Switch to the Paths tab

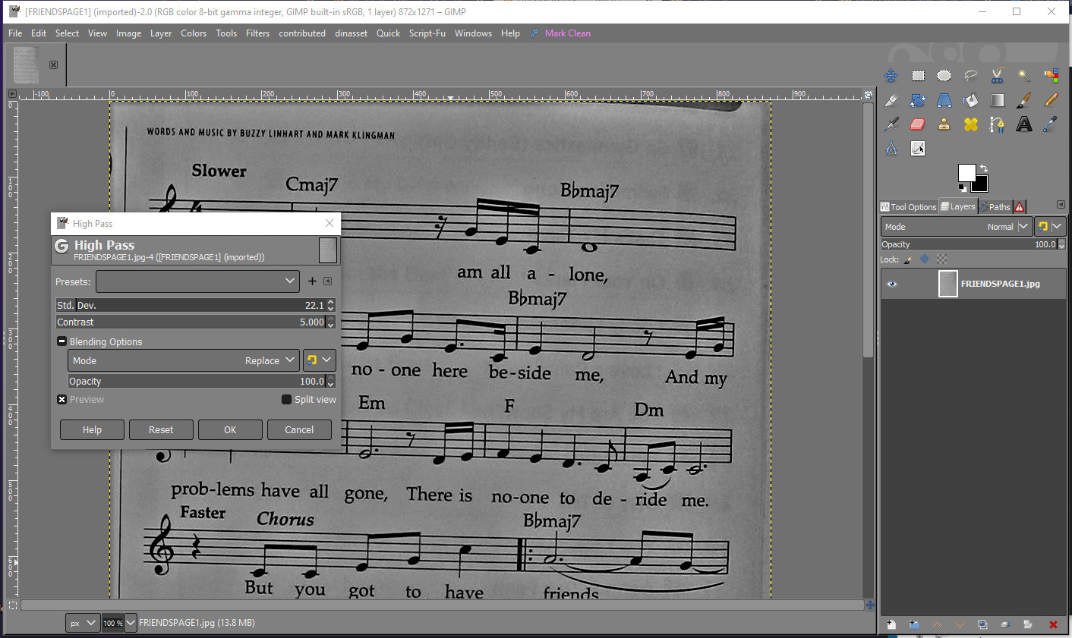pyautogui.click(x=995, y=207)
